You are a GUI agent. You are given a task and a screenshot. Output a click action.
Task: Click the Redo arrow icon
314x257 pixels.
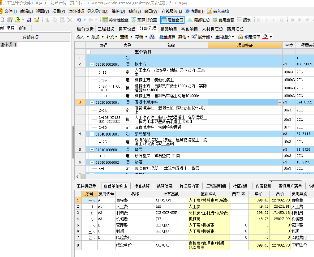click(91, 20)
